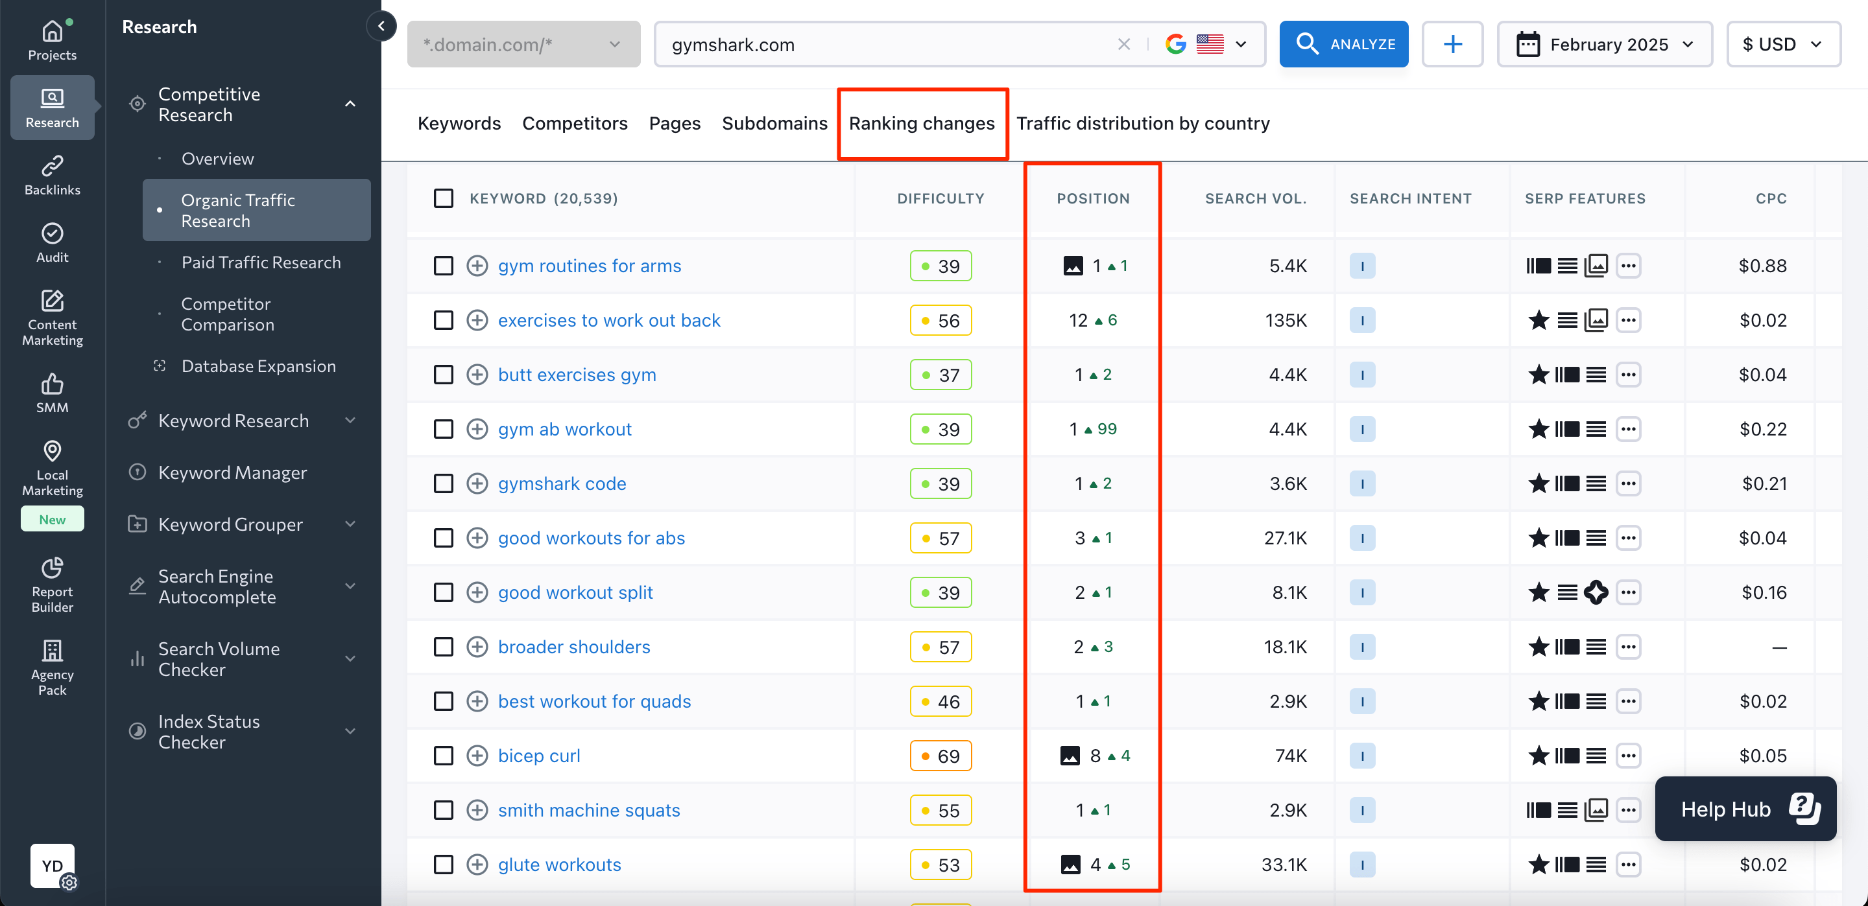1868x906 pixels.
Task: Select all keywords with header checkbox
Action: pos(443,198)
